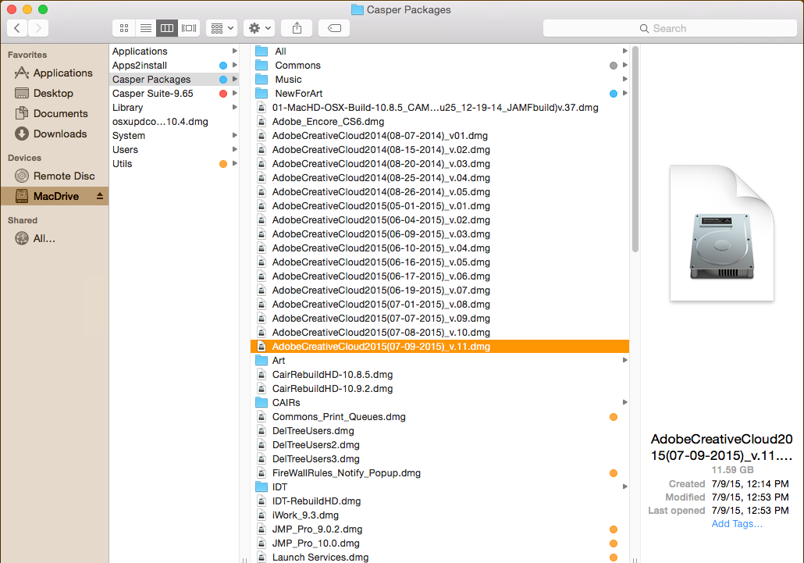This screenshot has width=804, height=563.
Task: Switch to Cover Flow view
Action: click(x=189, y=28)
